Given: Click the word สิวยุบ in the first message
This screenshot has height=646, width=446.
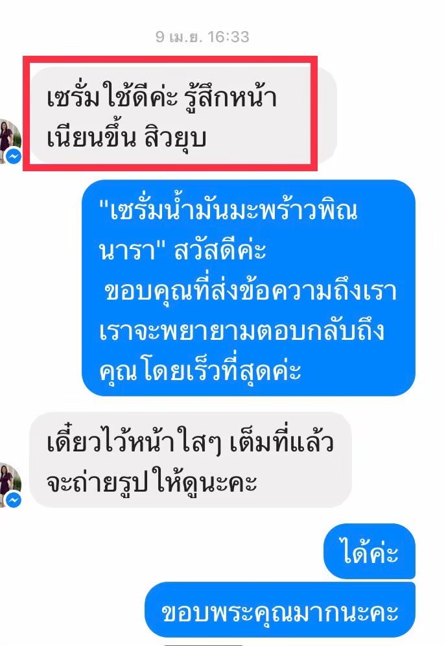Looking at the screenshot, I should (176, 136).
